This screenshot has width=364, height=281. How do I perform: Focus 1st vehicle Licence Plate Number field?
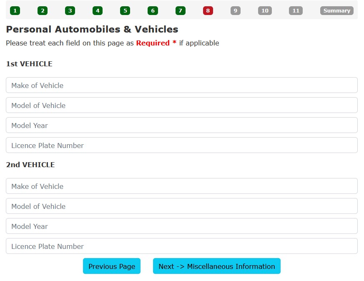tap(182, 145)
